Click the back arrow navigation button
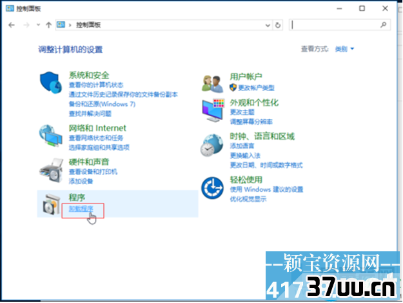This screenshot has height=303, width=403. 12,25
